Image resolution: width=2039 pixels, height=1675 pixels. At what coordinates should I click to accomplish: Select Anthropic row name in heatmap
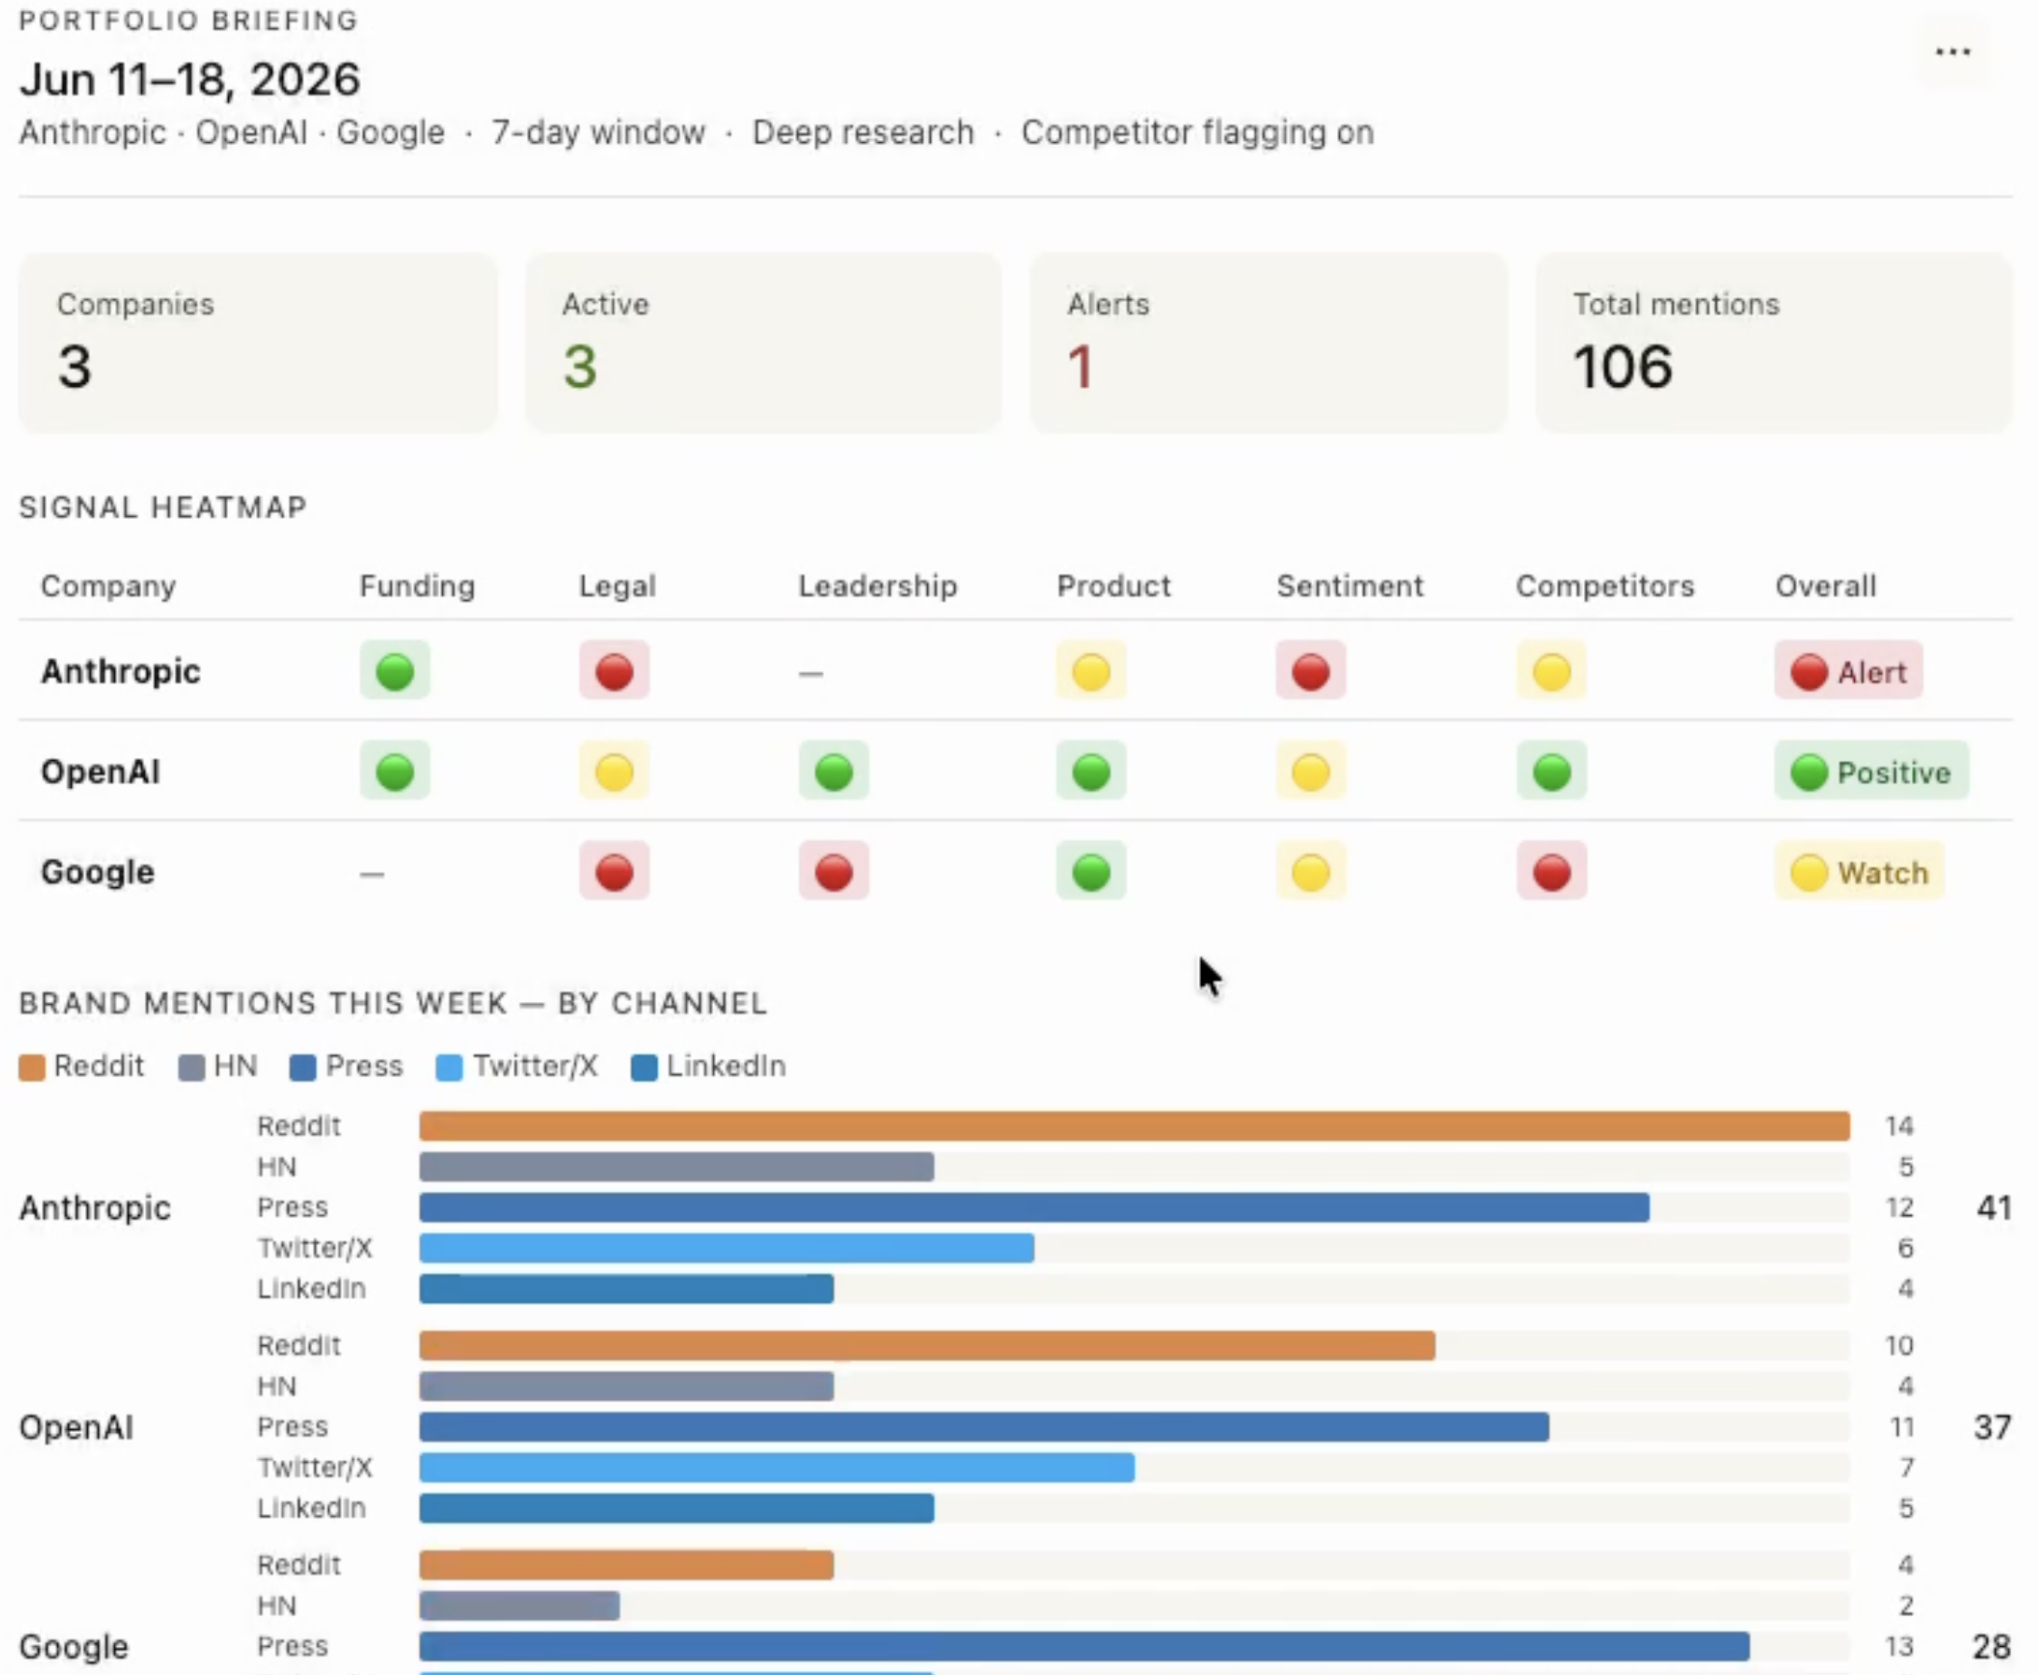tap(121, 671)
